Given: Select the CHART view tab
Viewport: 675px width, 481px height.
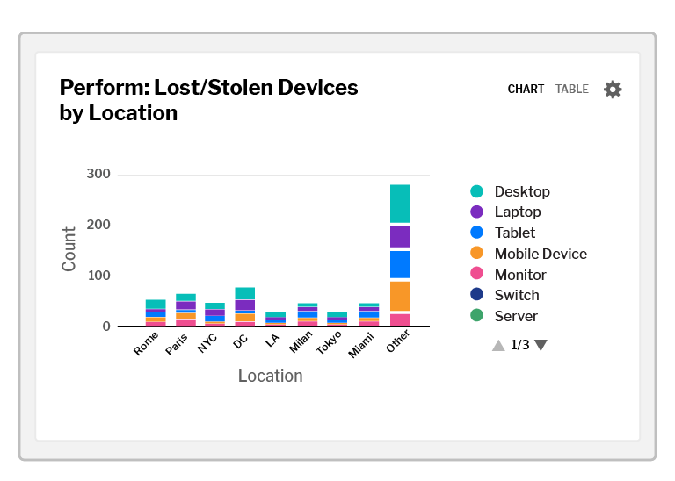Looking at the screenshot, I should pos(526,90).
